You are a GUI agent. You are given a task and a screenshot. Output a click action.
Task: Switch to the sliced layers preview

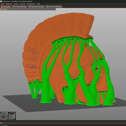12,116
